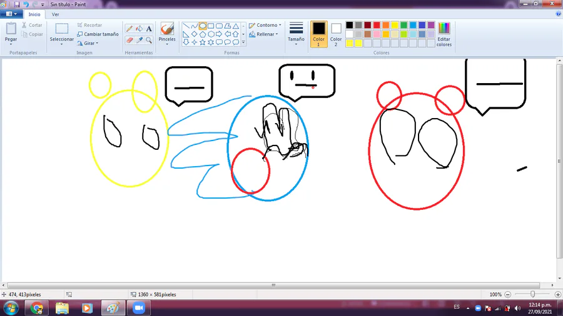Image resolution: width=563 pixels, height=316 pixels.
Task: Select the Text tool
Action: [149, 29]
